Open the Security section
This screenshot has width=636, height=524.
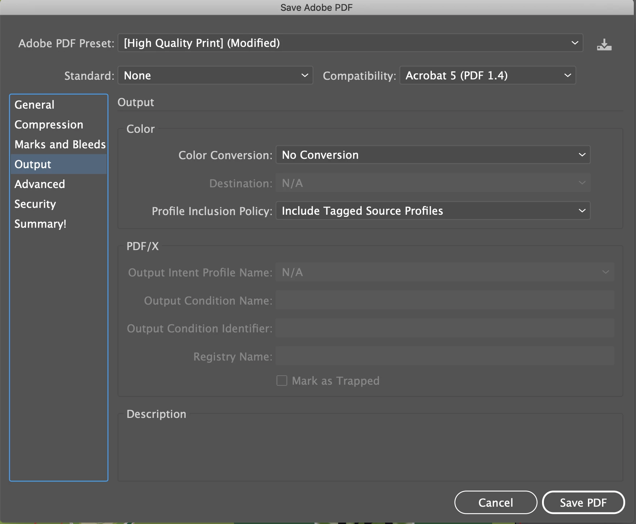coord(59,204)
